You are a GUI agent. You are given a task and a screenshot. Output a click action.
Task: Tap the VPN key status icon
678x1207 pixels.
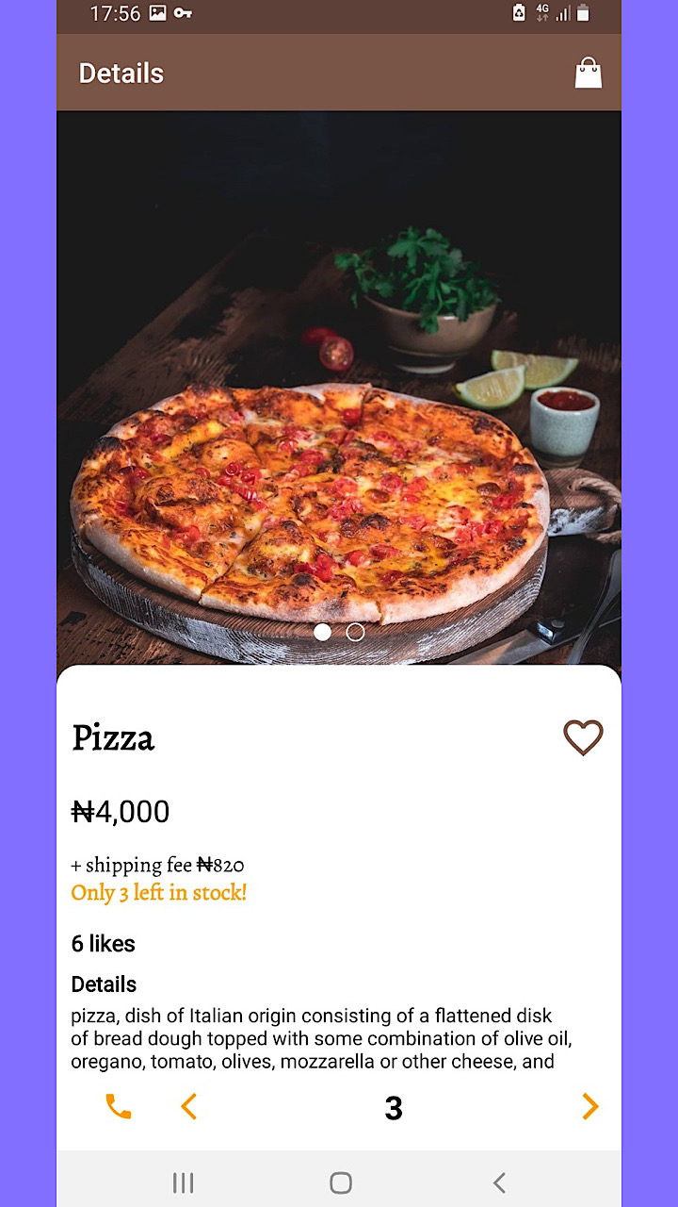(183, 13)
